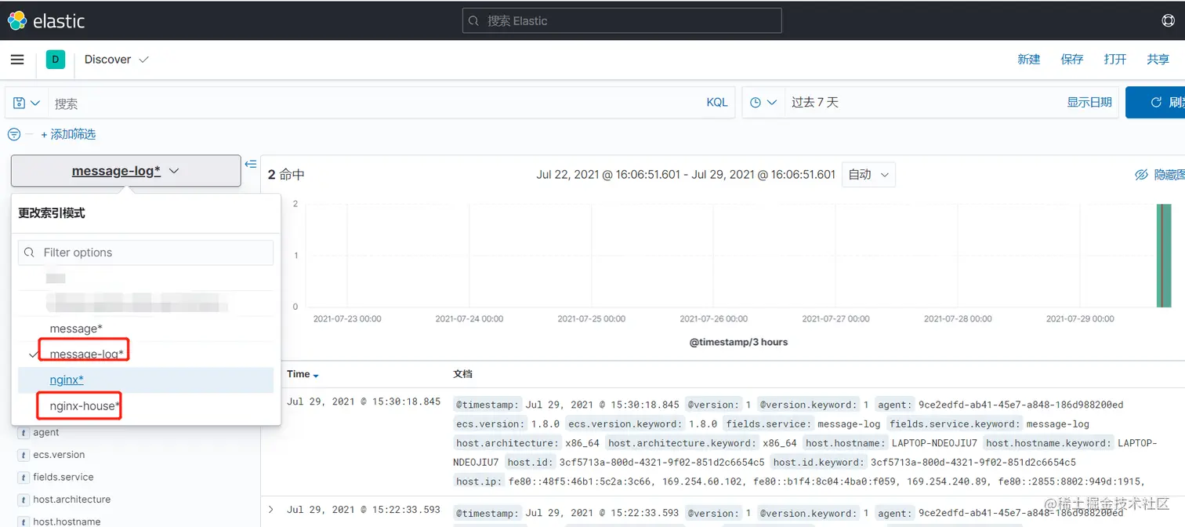Click the Jul 29 15:30:18.845 timestamp cell
The height and width of the screenshot is (527, 1185).
point(363,402)
